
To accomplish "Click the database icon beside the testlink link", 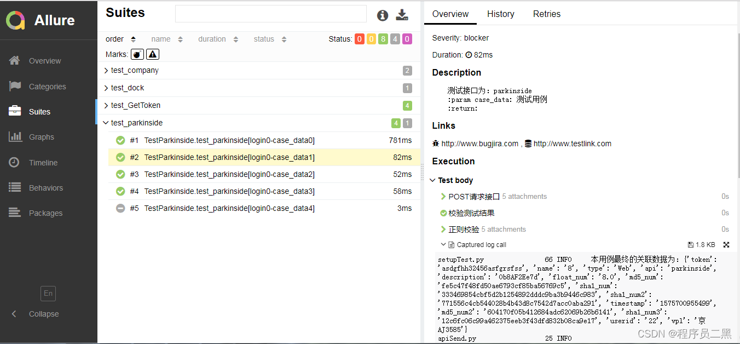I will [528, 144].
